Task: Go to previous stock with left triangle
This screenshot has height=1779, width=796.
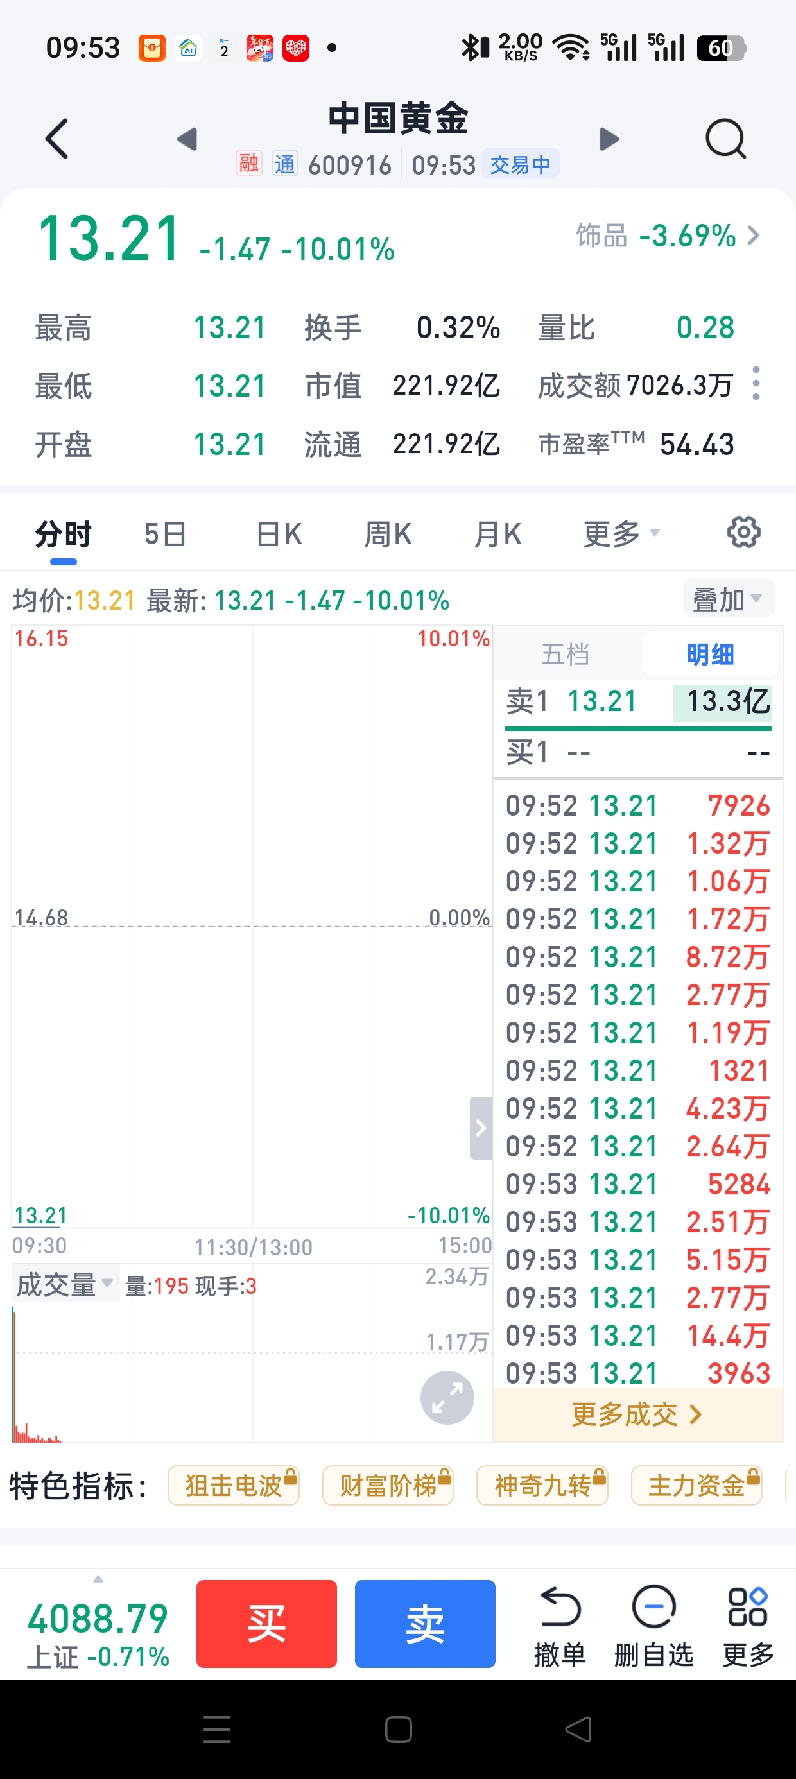Action: click(187, 139)
